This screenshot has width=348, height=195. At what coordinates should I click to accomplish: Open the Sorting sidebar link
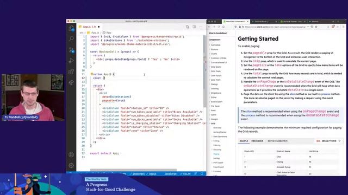[216, 158]
